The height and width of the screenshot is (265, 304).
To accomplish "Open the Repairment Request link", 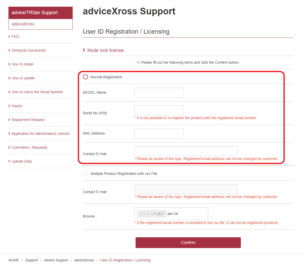I will coord(28,120).
